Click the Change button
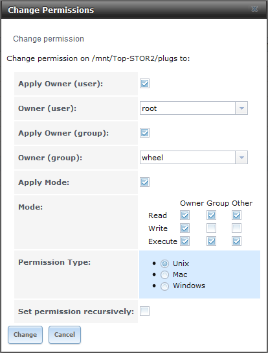268x353 pixels. 25,335
